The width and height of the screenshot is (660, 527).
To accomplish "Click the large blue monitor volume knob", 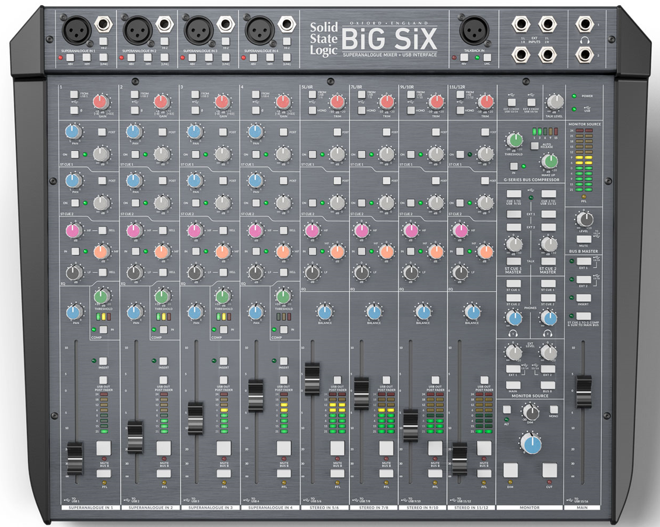I will pos(531,444).
